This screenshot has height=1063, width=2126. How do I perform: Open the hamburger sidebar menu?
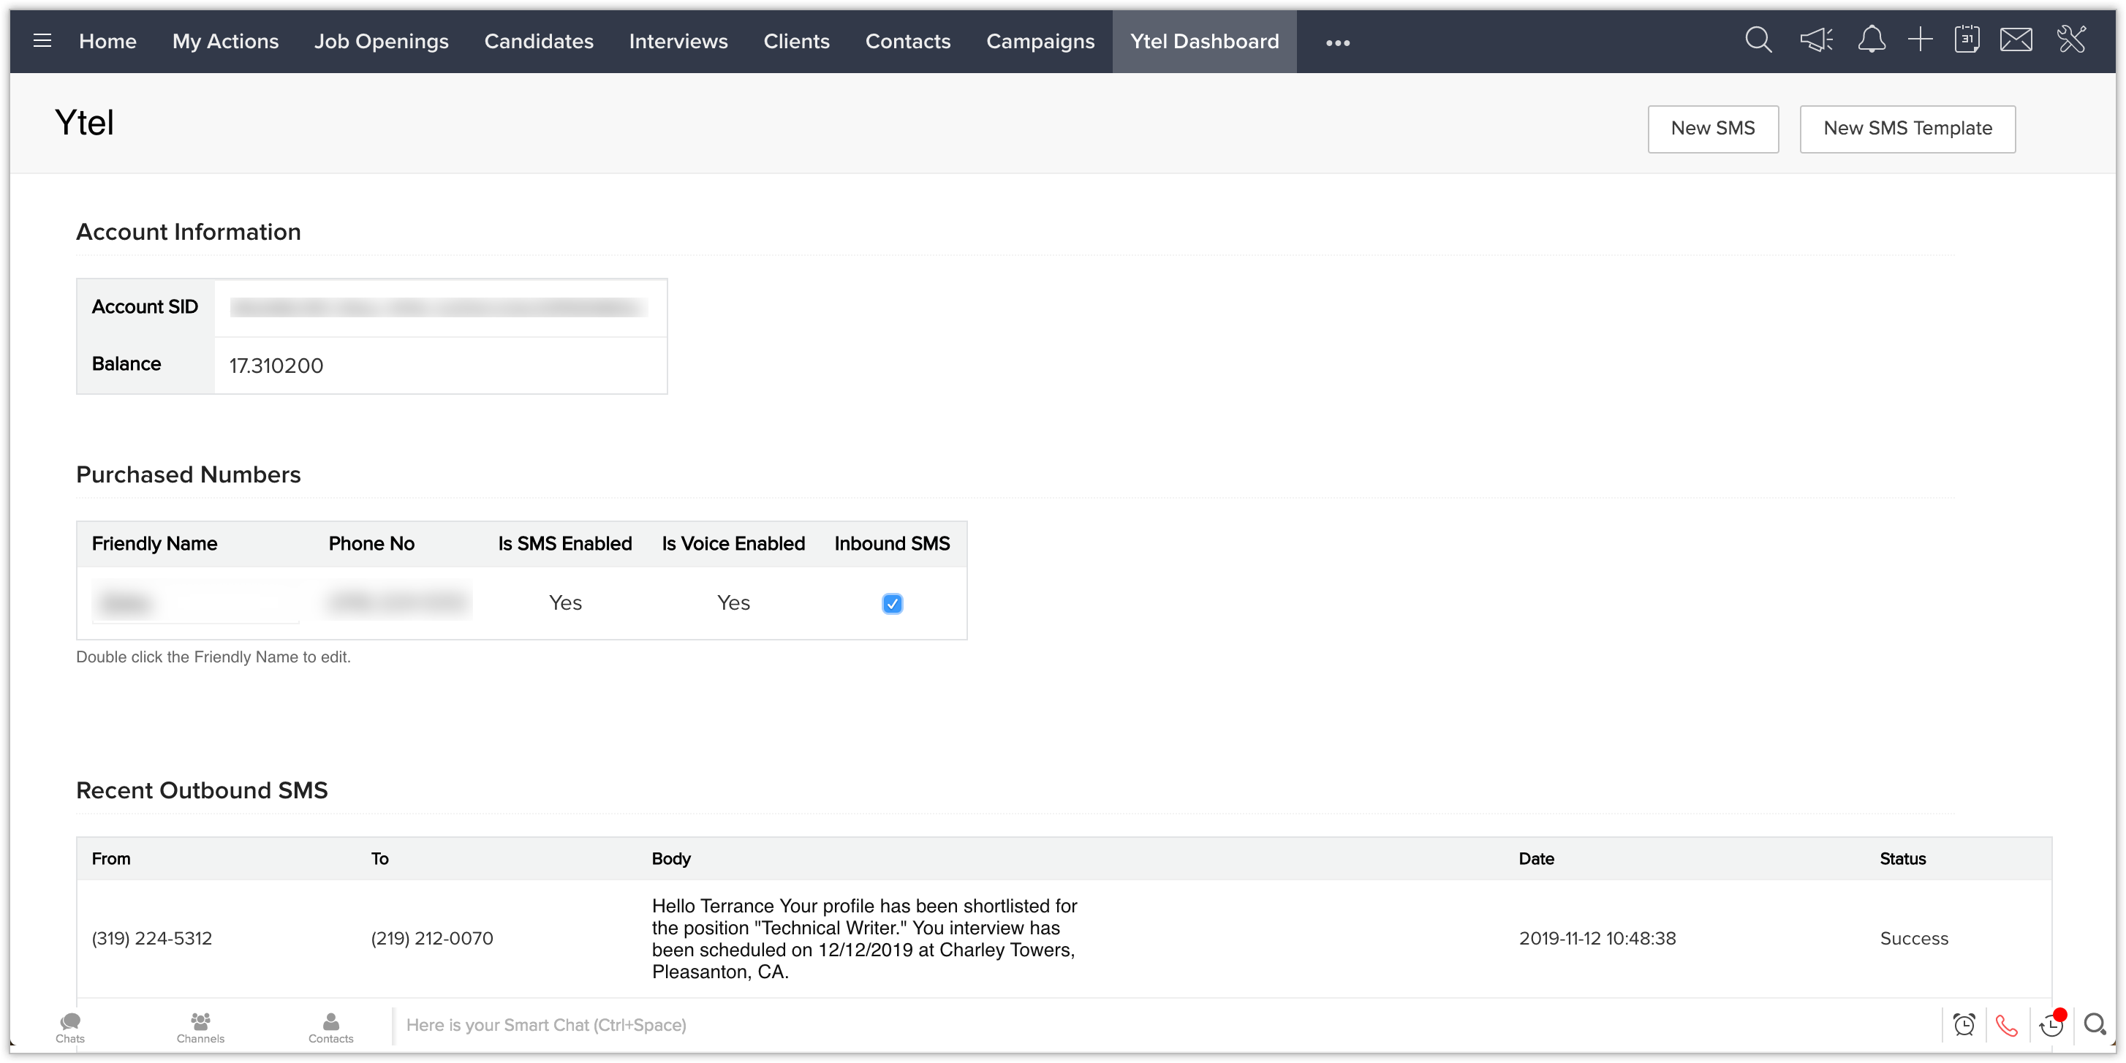(42, 40)
